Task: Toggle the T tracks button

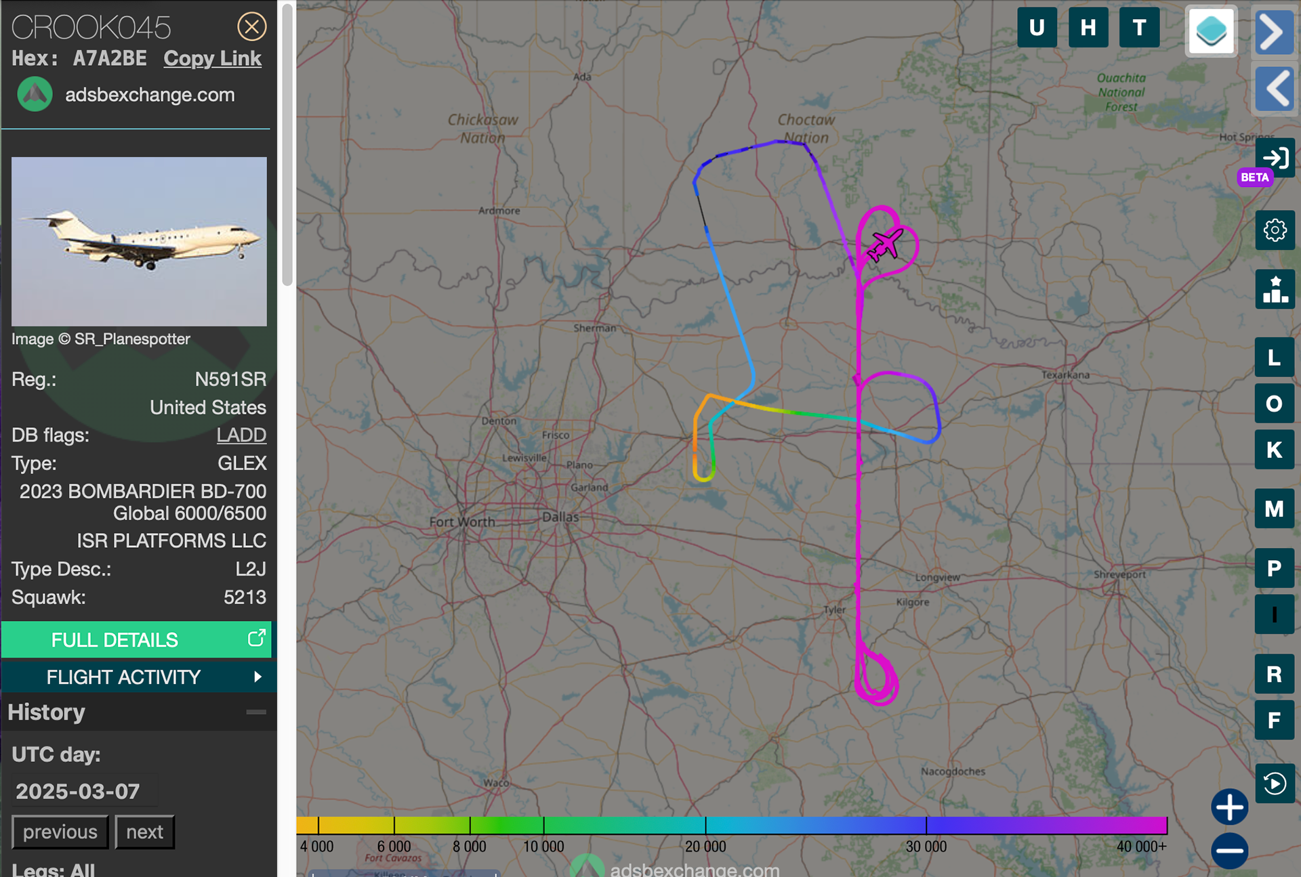Action: pos(1139,28)
